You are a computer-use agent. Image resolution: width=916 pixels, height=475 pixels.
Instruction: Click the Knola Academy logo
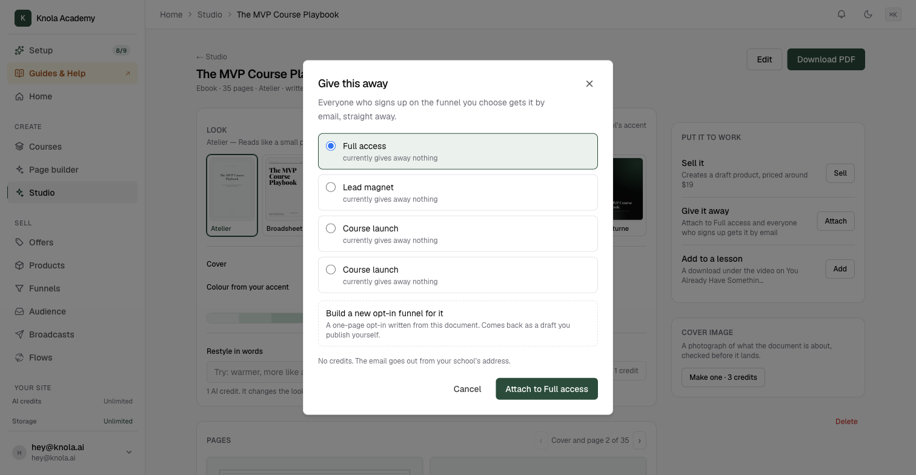(23, 18)
